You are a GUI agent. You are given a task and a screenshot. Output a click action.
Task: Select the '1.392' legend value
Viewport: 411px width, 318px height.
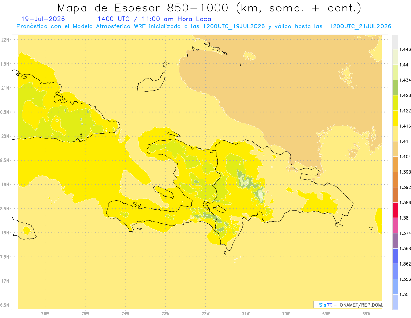tap(405, 187)
